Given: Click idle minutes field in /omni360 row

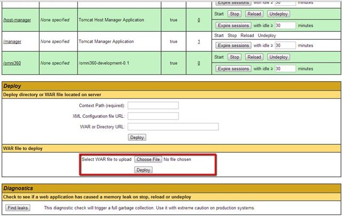Looking at the screenshot, I should click(x=285, y=68).
